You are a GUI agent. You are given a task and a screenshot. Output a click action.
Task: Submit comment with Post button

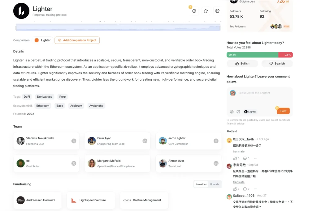(x=283, y=111)
